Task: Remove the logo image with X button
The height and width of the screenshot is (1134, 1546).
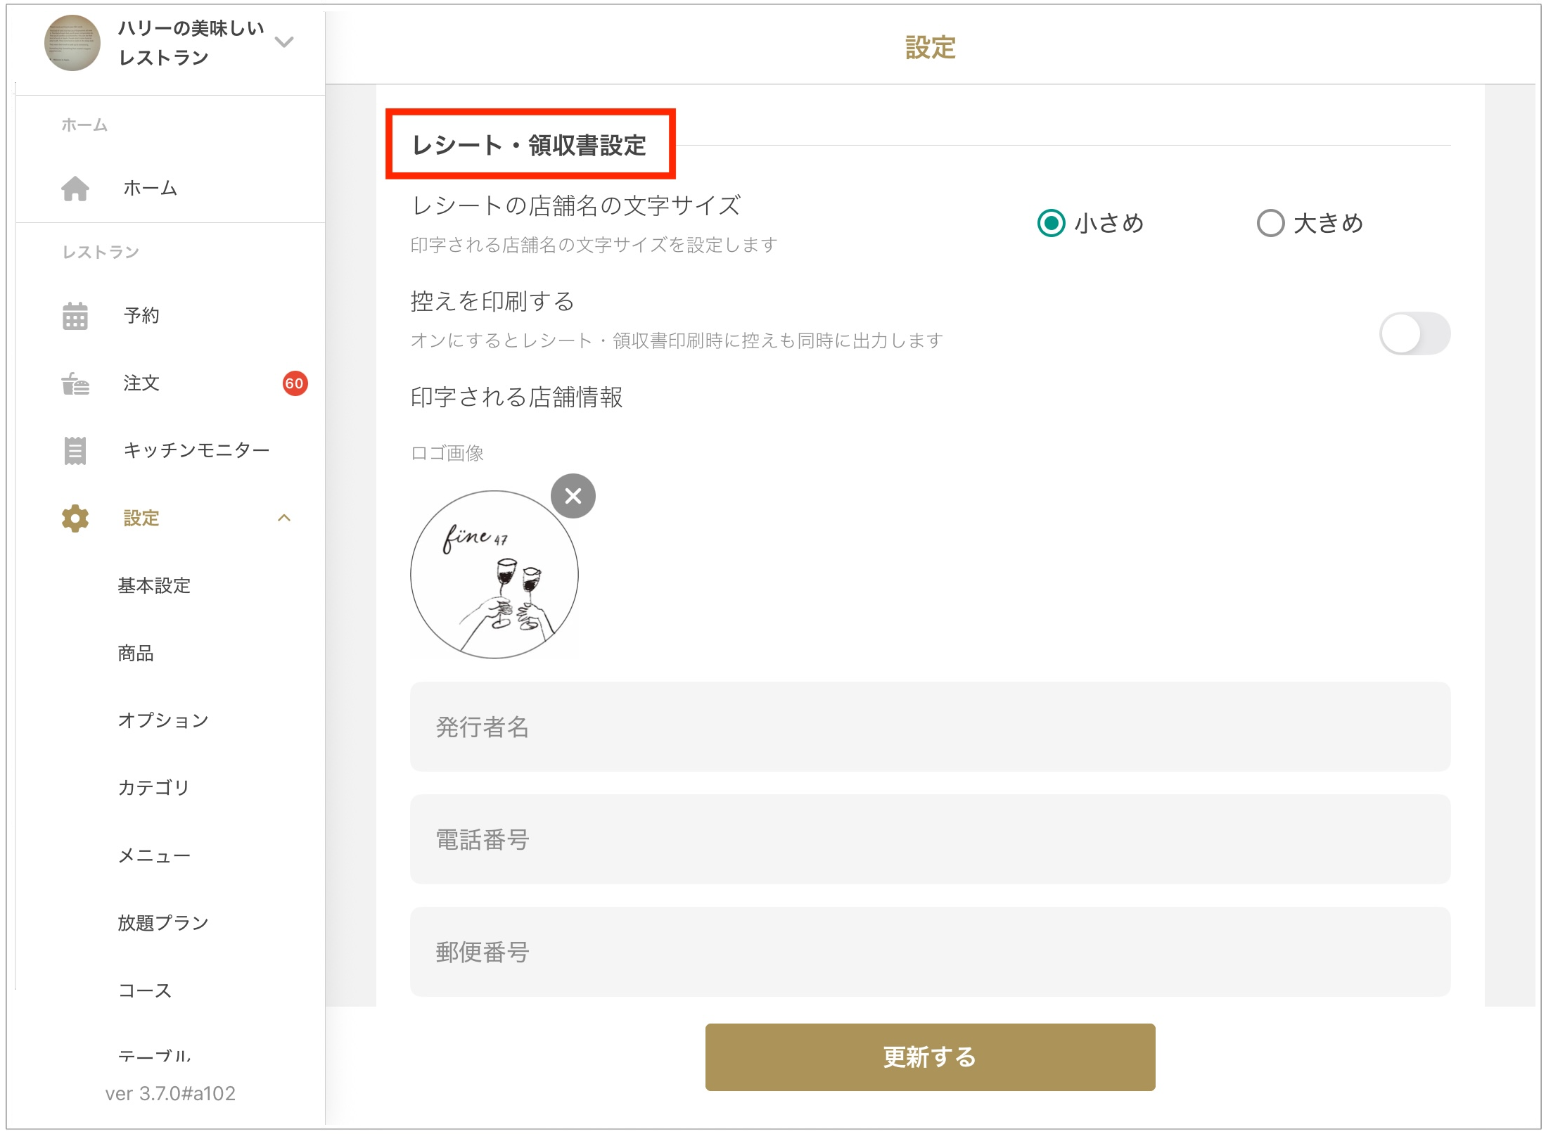Action: click(573, 496)
